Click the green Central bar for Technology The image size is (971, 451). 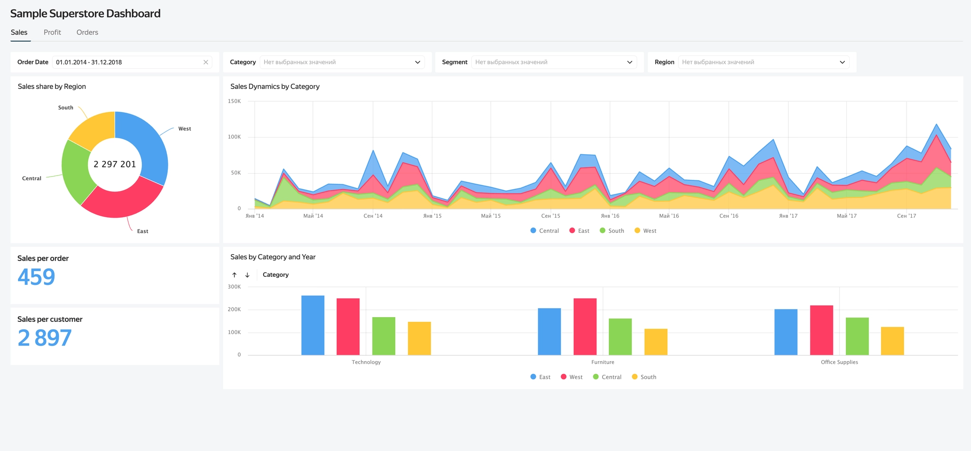pyautogui.click(x=384, y=336)
